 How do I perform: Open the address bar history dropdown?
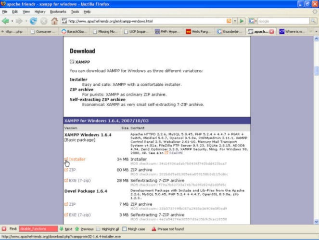click(x=235, y=21)
